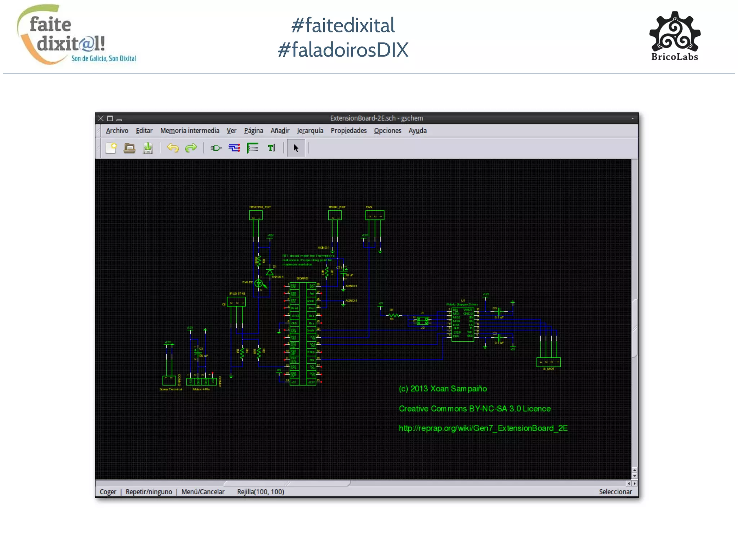Pick the Add Text tool
This screenshot has height=553, width=738.
271,148
